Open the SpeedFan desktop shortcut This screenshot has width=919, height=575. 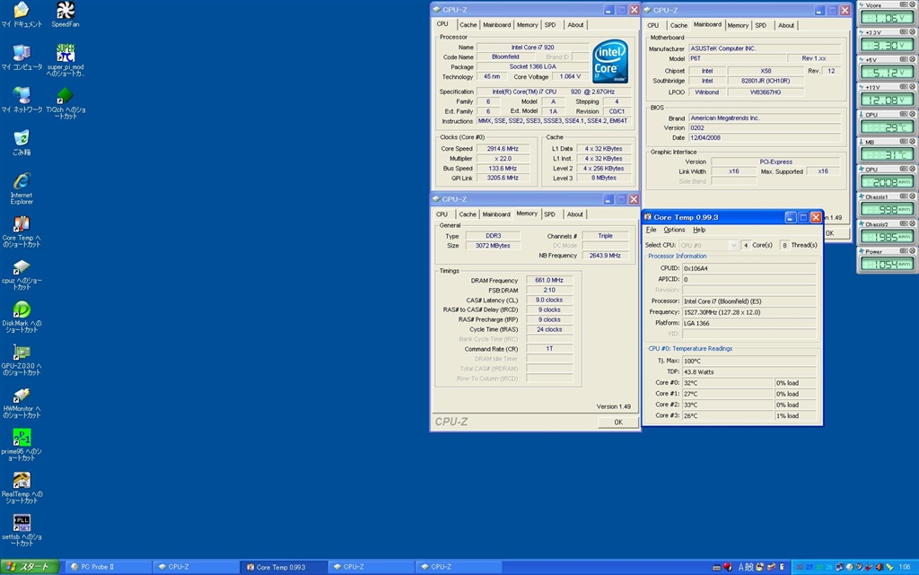pyautogui.click(x=66, y=12)
